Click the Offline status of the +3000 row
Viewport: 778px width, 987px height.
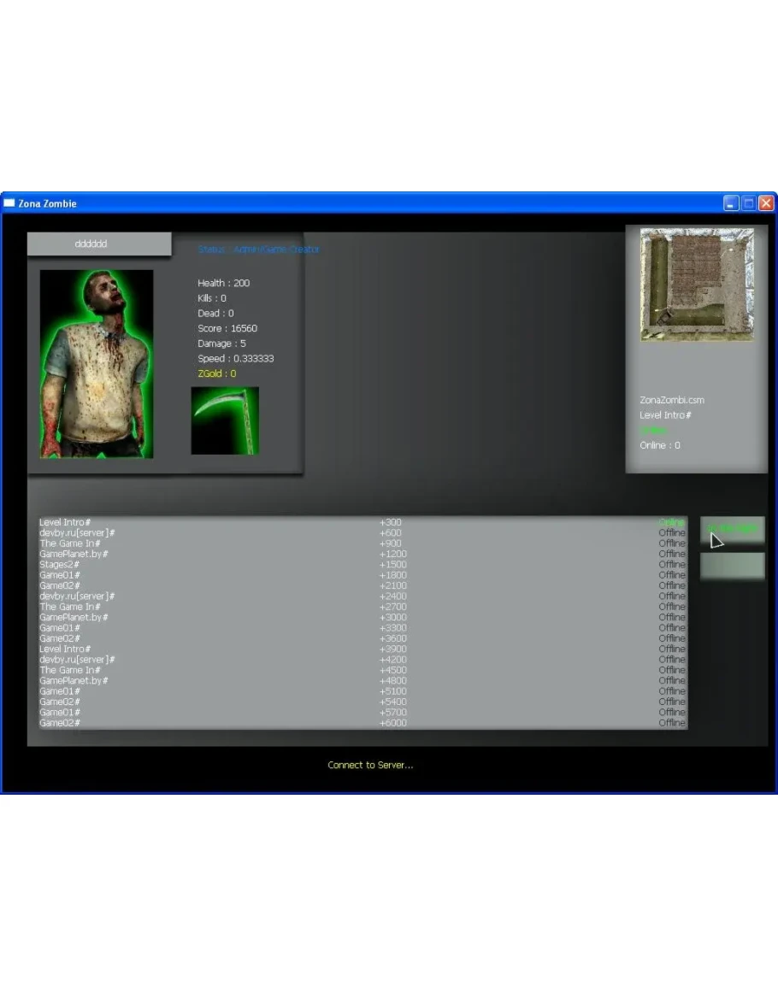[671, 617]
